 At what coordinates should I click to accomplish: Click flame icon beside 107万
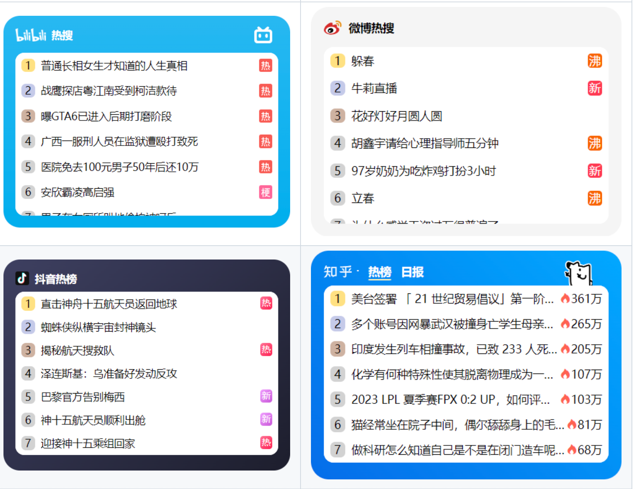(x=565, y=374)
